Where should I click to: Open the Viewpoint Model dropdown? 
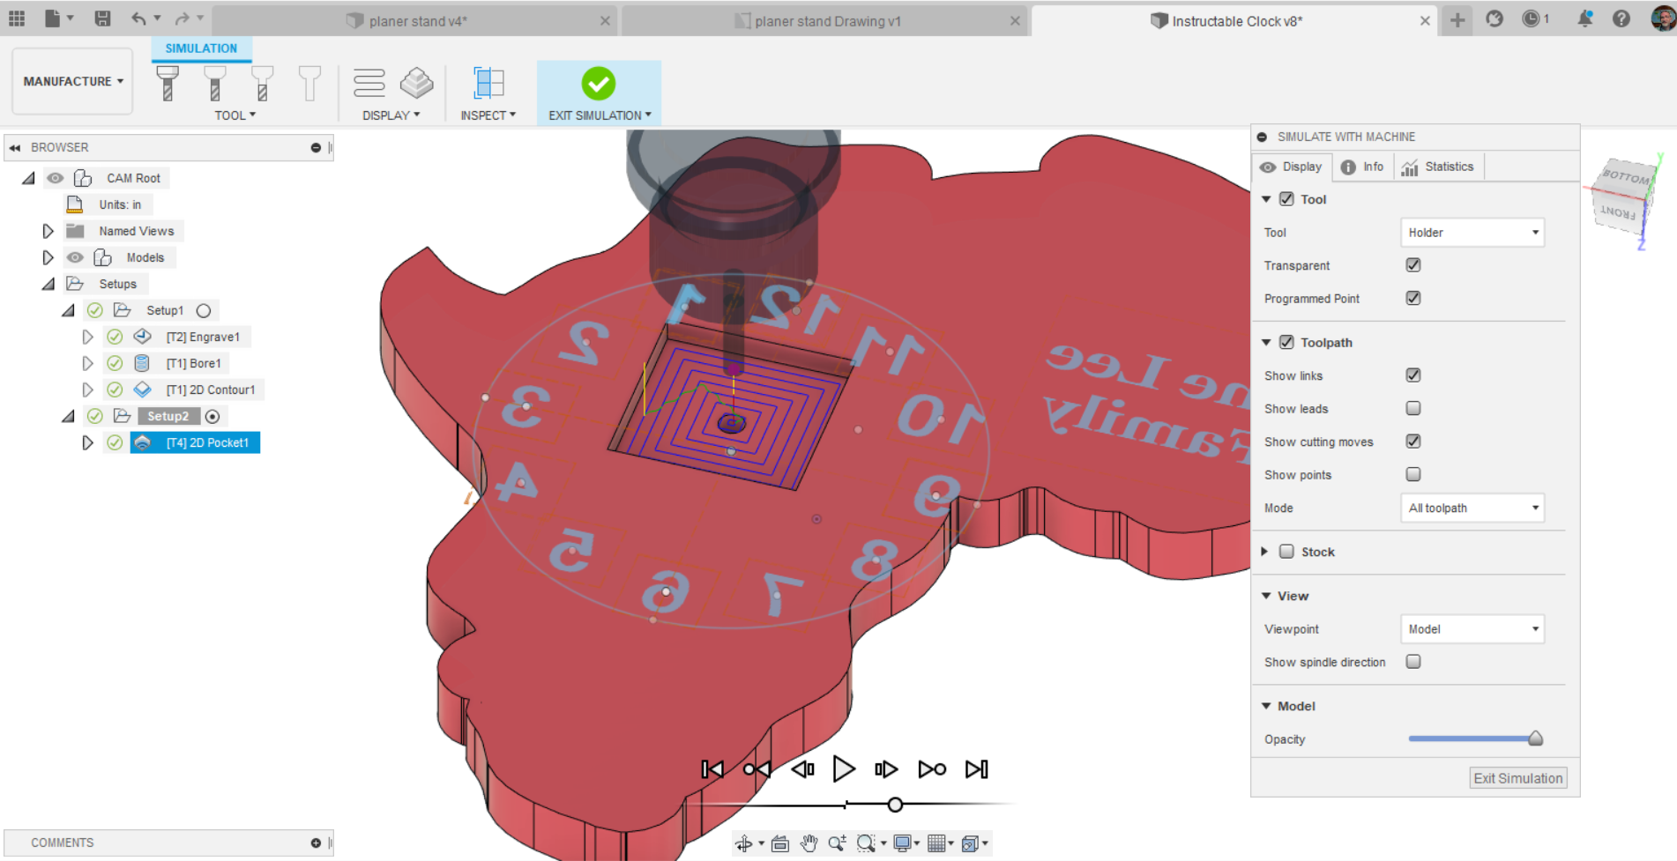[x=1472, y=629]
